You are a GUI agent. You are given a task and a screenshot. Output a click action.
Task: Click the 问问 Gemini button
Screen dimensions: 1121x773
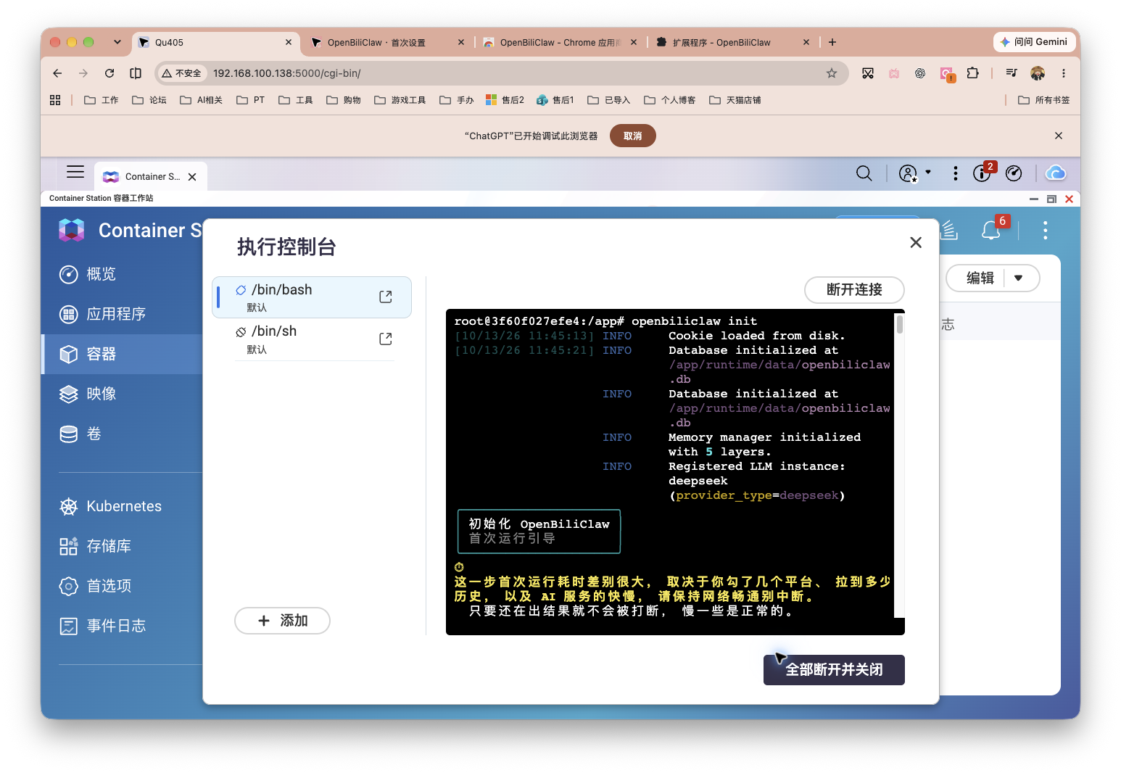[x=1034, y=42]
